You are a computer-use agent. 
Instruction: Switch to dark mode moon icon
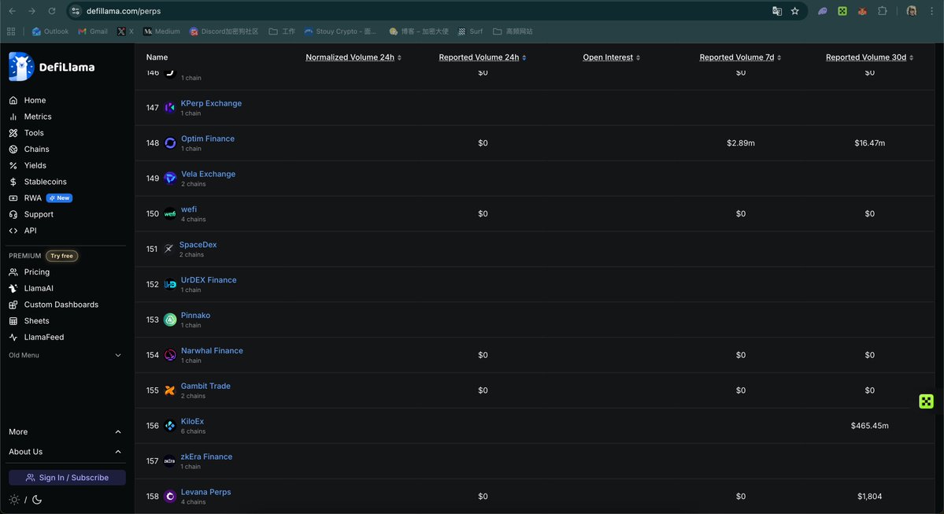[37, 500]
